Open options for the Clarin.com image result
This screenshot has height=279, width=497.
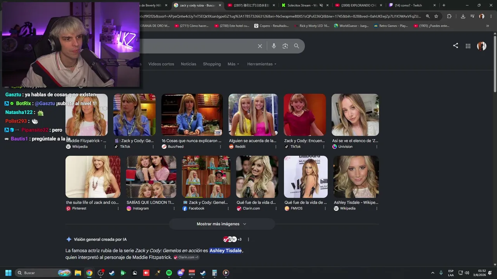pyautogui.click(x=276, y=208)
